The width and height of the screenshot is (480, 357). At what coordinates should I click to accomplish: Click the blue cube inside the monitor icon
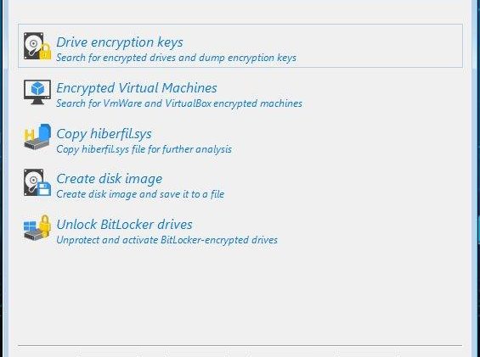[x=37, y=89]
